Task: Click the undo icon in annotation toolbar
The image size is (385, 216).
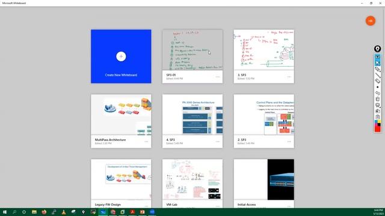Action: click(x=377, y=93)
